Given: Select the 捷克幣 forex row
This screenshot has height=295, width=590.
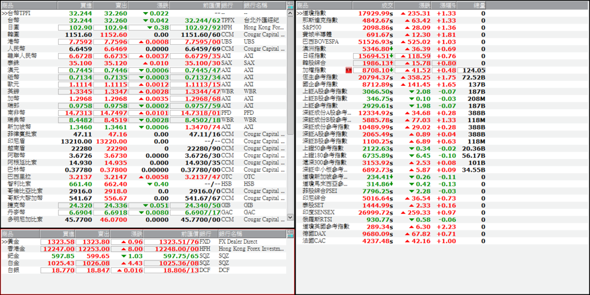Looking at the screenshot, I should click(x=143, y=206).
